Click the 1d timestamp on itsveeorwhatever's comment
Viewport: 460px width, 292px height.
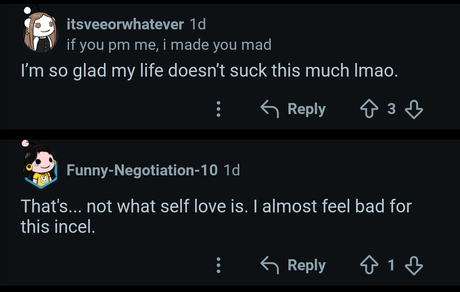click(197, 24)
